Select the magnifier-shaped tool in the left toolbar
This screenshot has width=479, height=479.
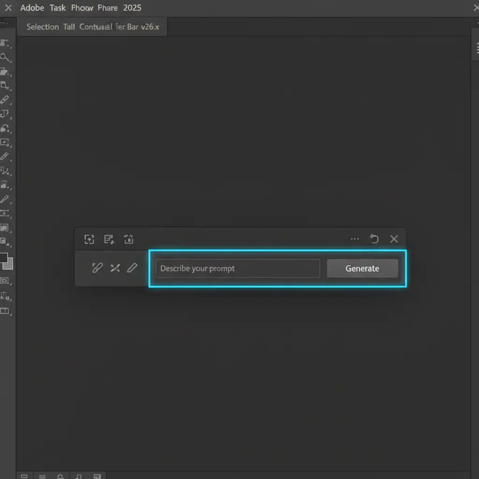5,58
